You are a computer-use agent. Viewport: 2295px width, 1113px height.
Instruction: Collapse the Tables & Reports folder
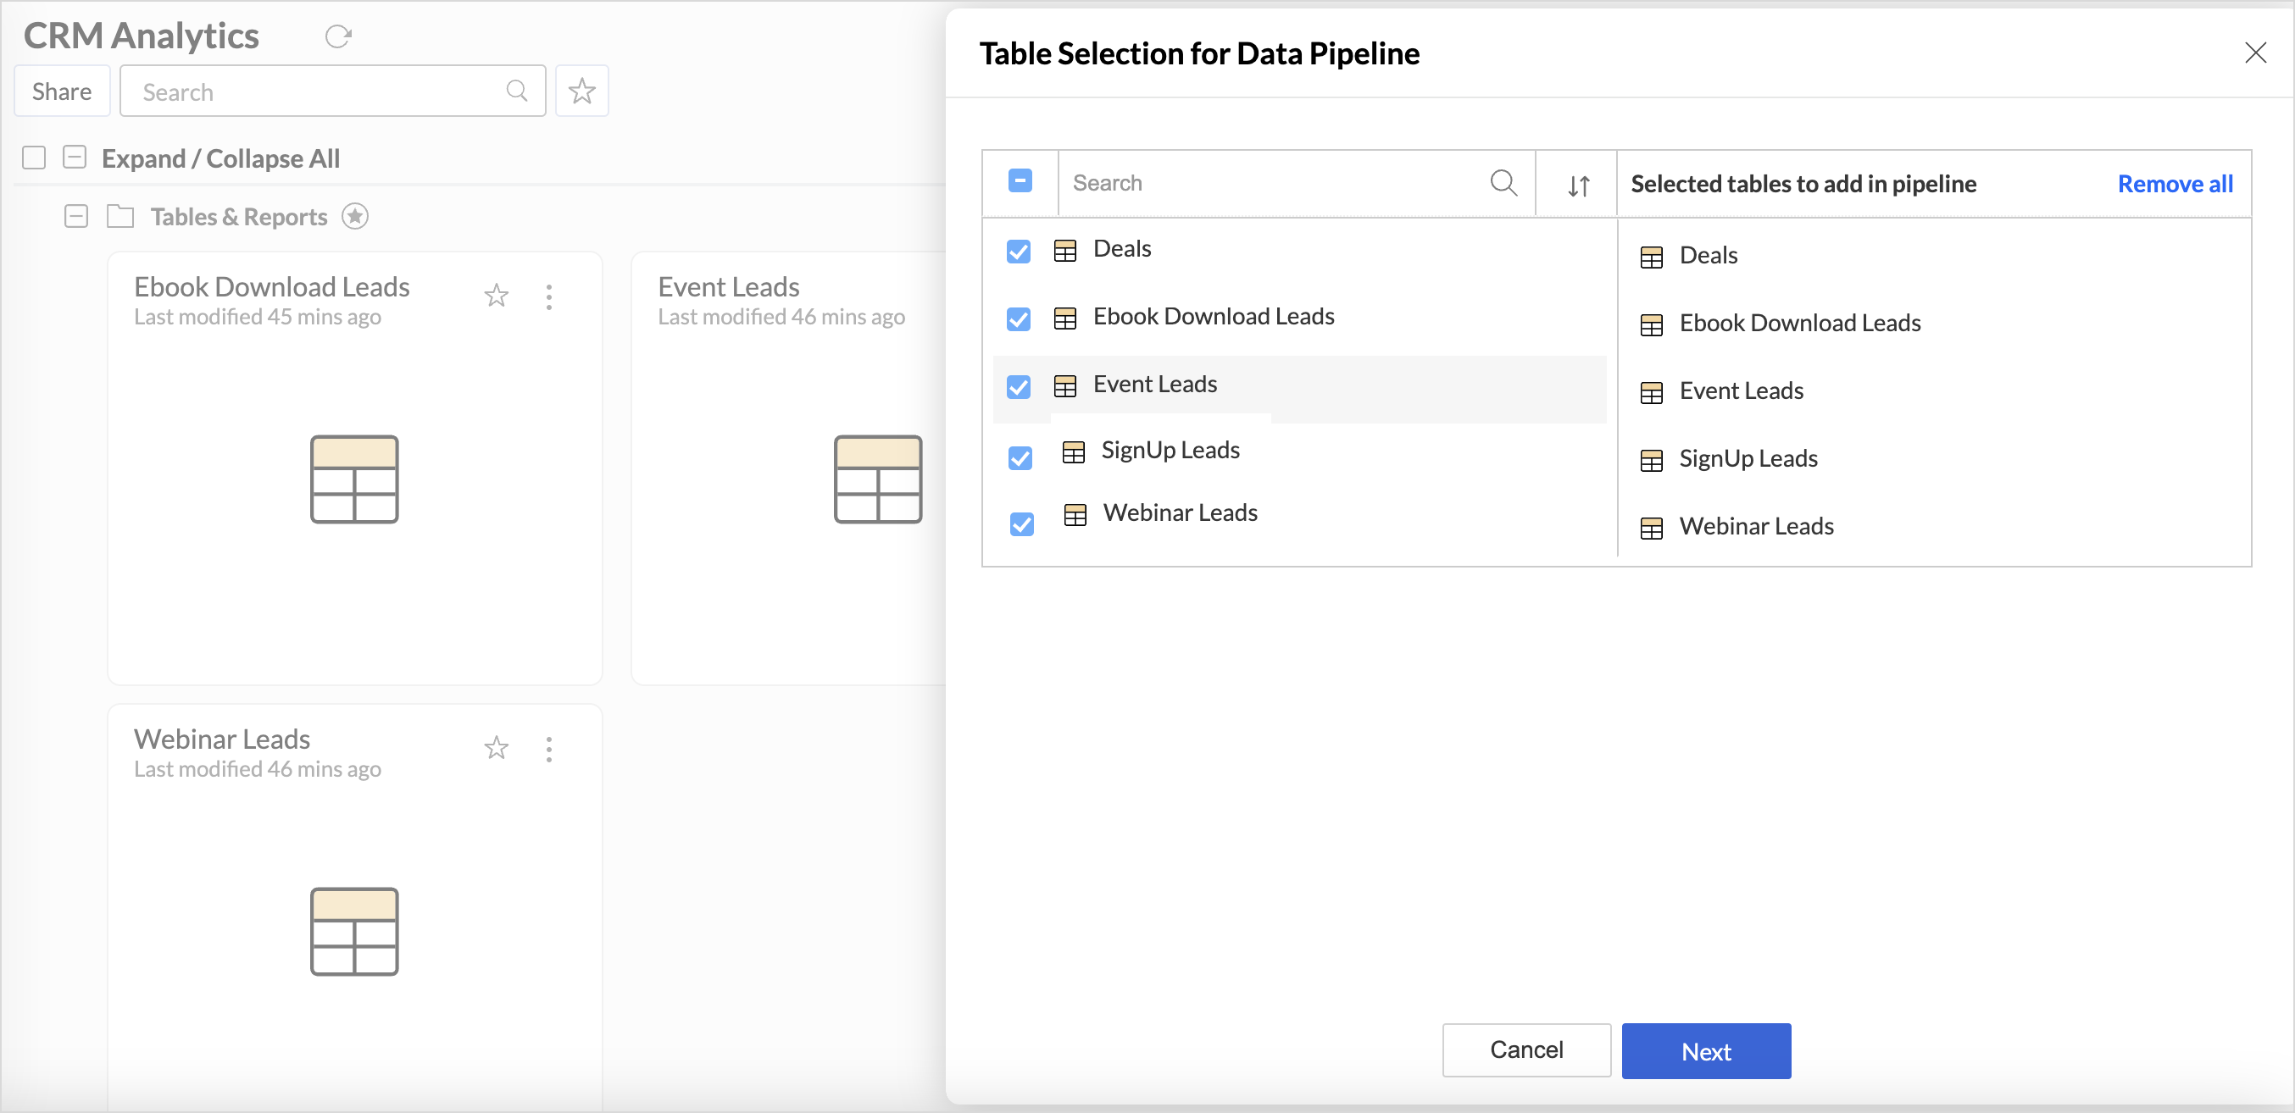click(76, 216)
